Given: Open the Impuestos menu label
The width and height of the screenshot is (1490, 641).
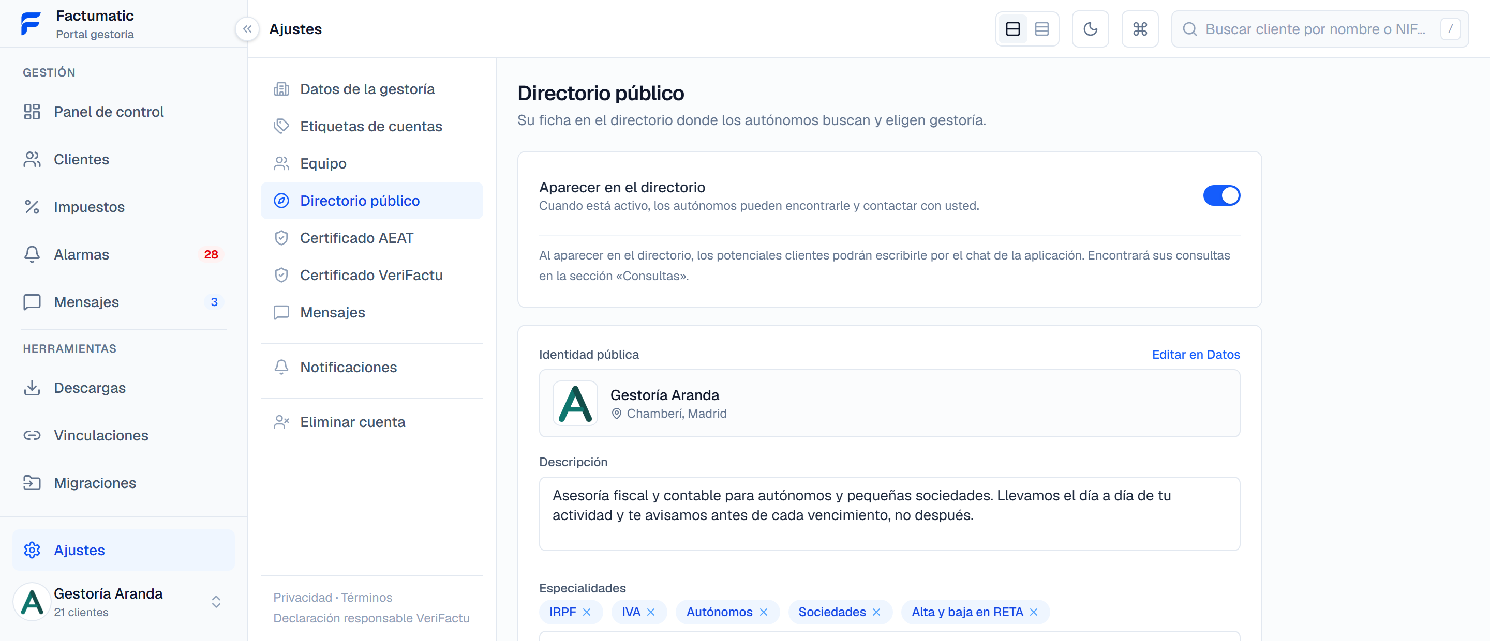Looking at the screenshot, I should (89, 207).
